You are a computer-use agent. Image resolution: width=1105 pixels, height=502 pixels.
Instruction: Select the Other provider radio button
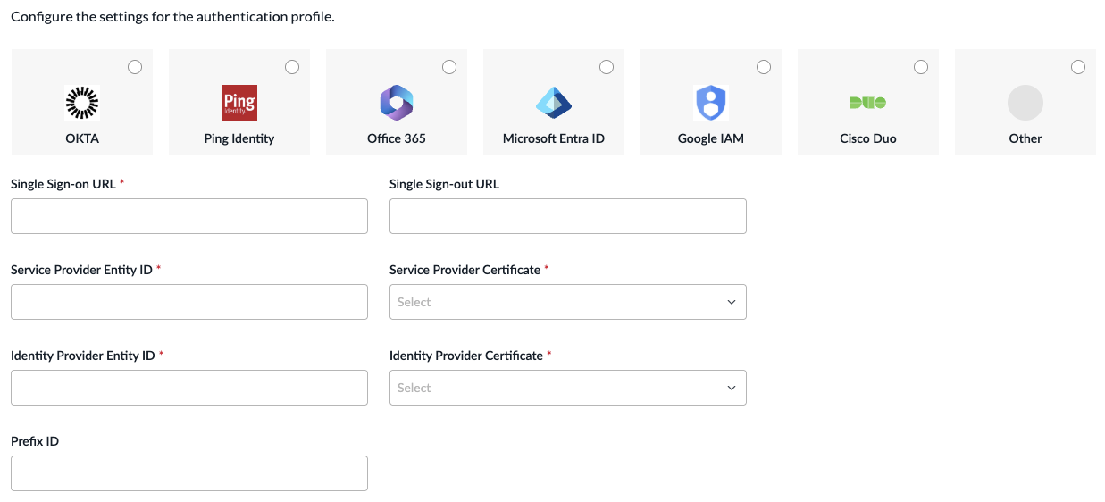point(1078,67)
